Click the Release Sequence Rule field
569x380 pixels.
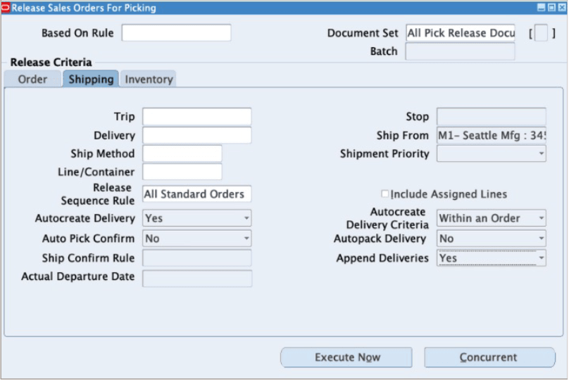196,194
